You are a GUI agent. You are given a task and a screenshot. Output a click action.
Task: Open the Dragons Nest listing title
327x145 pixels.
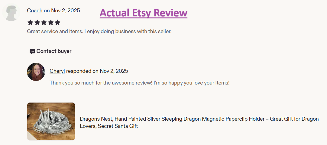pyautogui.click(x=199, y=122)
